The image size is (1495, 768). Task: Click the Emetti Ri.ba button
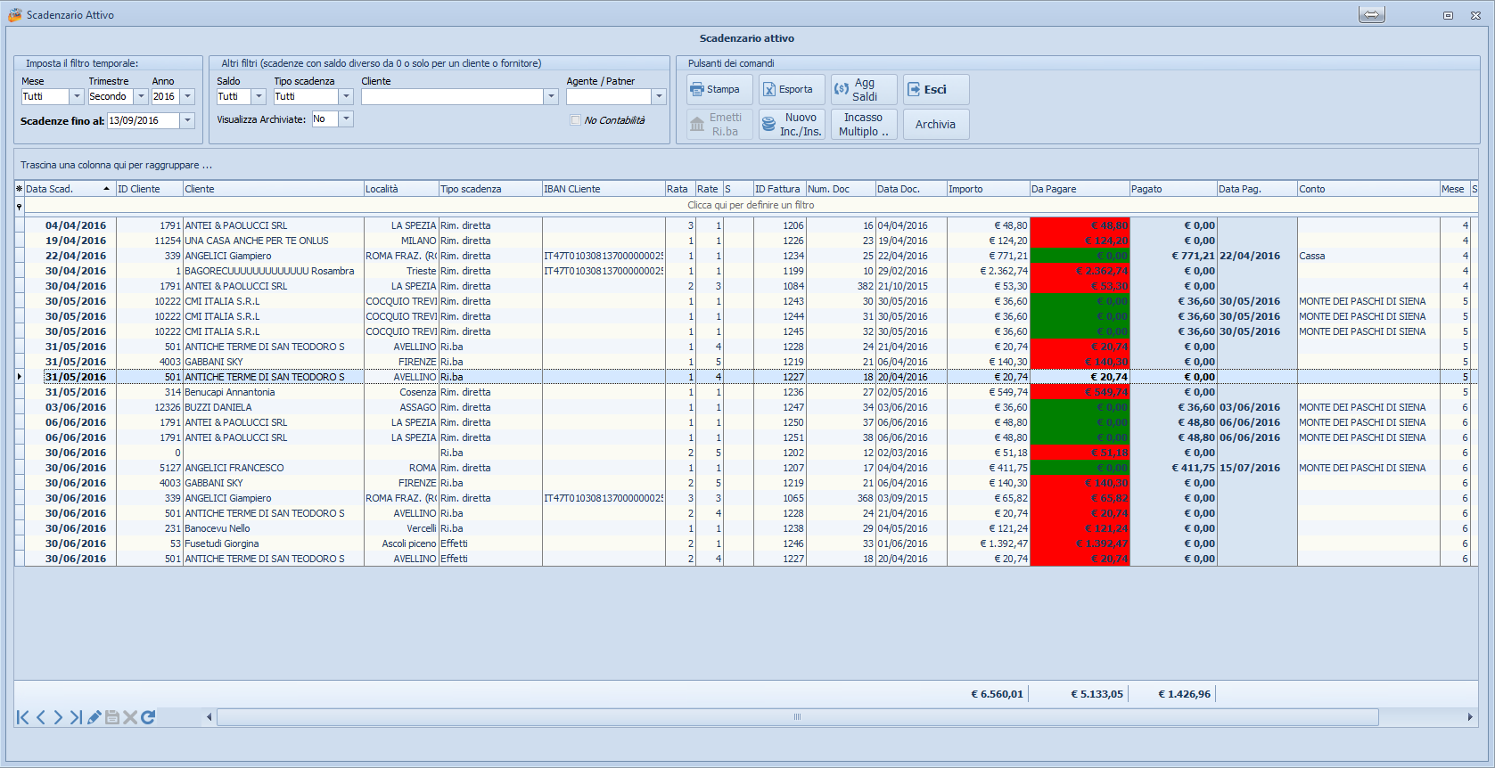pyautogui.click(x=719, y=124)
